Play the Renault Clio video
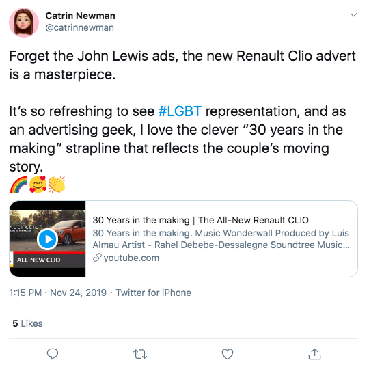 click(x=48, y=239)
